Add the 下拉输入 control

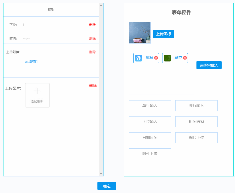pos(150,122)
